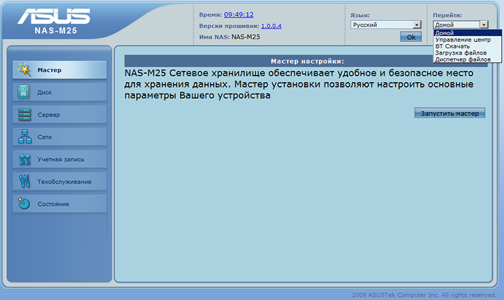Click the Перейти dropdown field
This screenshot has width=504, height=300.
[x=461, y=25]
